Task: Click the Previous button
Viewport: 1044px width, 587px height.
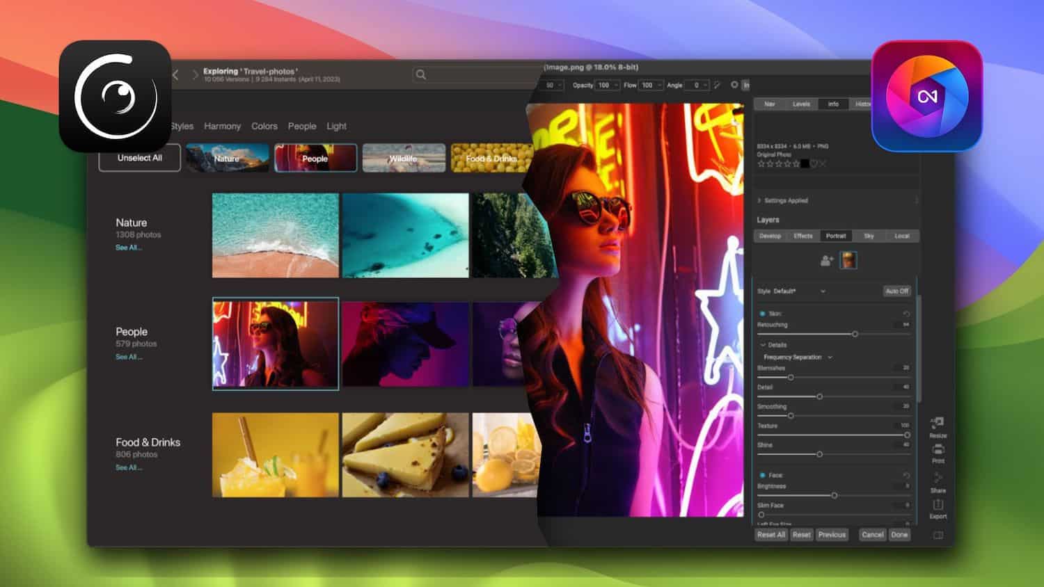Action: coord(832,535)
